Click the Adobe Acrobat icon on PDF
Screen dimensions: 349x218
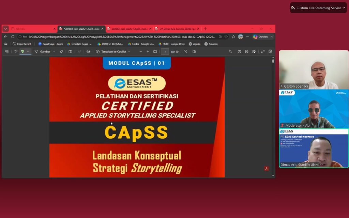(x=267, y=169)
